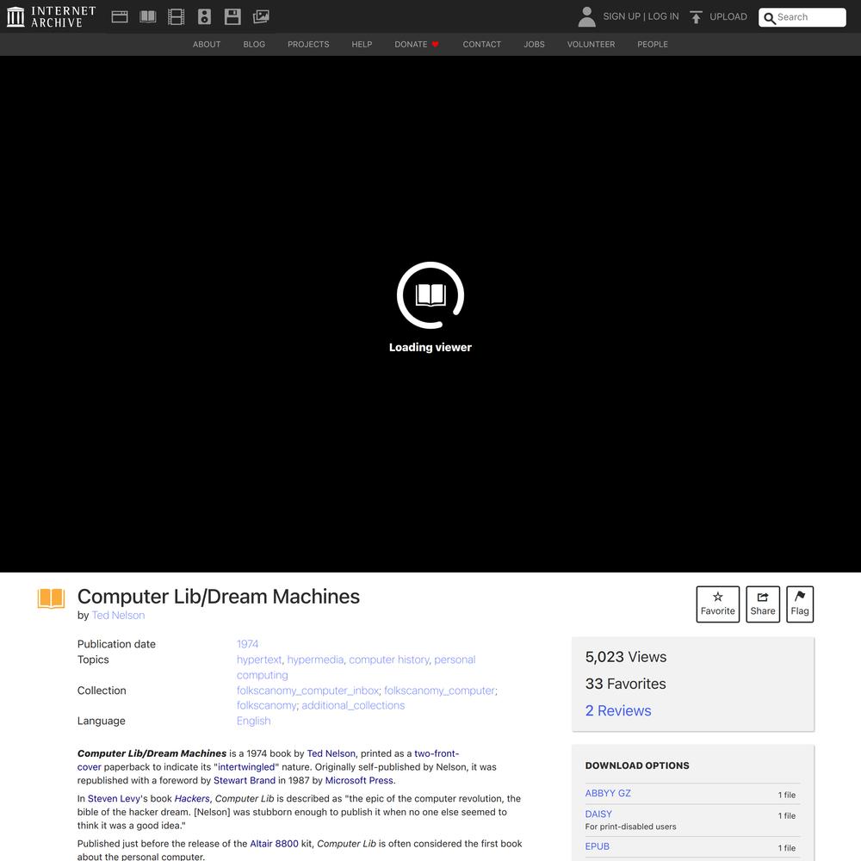The image size is (861, 861).
Task: Click the Publication date label
Action: [x=116, y=644]
